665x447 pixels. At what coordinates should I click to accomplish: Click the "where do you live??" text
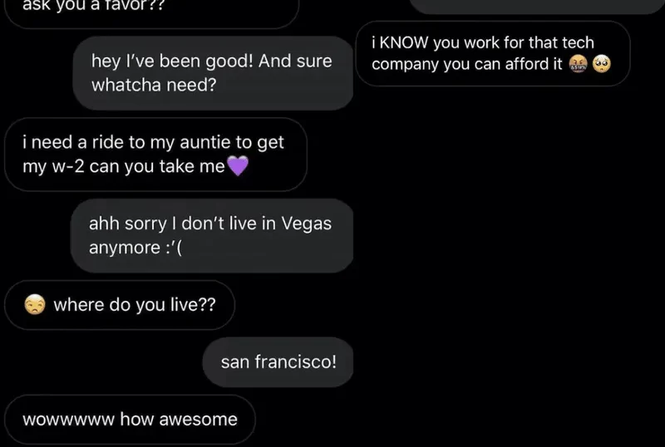click(x=135, y=305)
